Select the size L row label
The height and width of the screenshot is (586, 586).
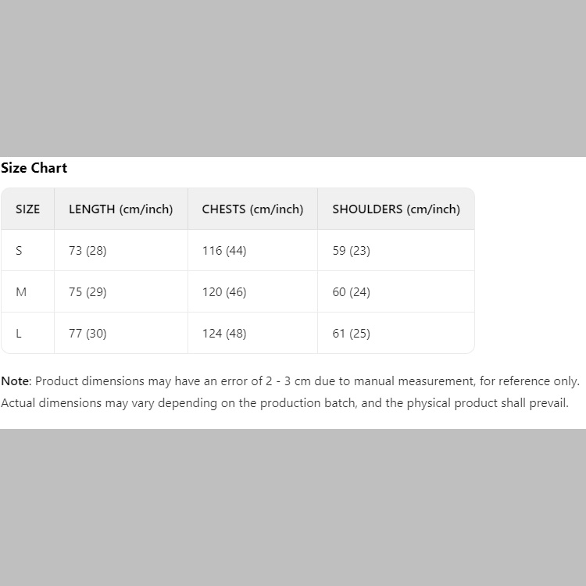click(x=19, y=334)
